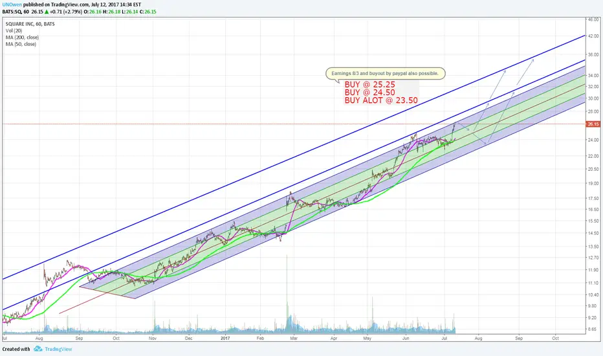
Task: Open the UNOwen author profile link
Action: [12, 5]
